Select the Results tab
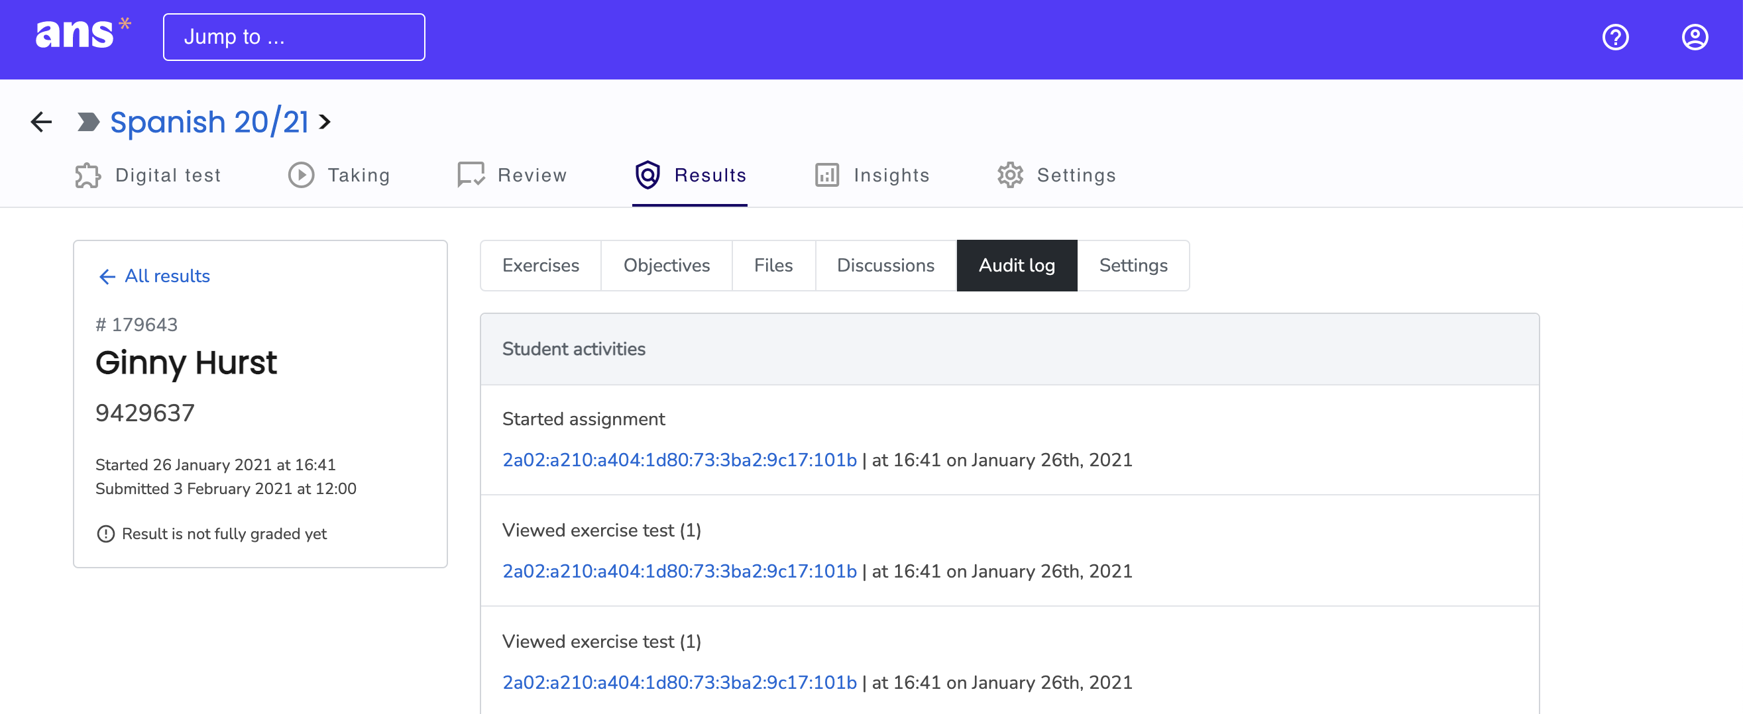This screenshot has width=1743, height=714. pyautogui.click(x=689, y=175)
